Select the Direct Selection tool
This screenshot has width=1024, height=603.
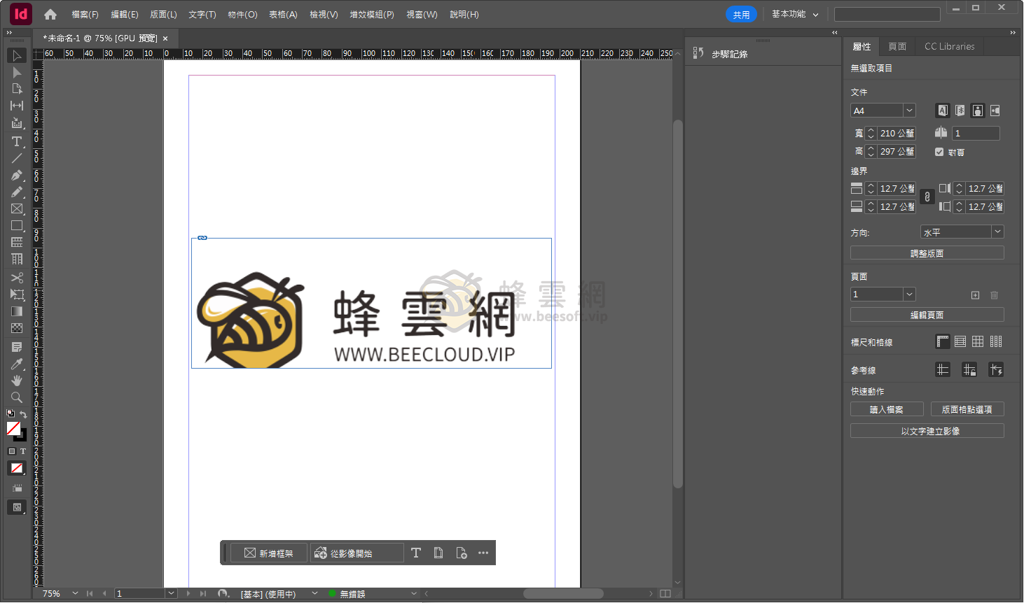pyautogui.click(x=17, y=72)
